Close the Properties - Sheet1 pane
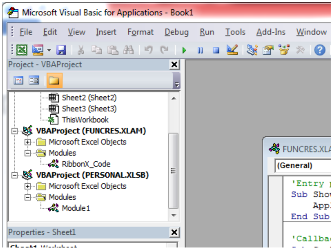Viewport: 333px width, 250px height. (174, 233)
